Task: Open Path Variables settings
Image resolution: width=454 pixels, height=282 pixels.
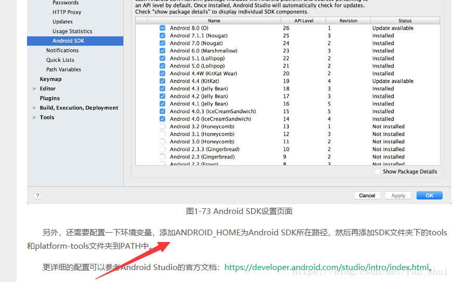Action: [x=63, y=70]
